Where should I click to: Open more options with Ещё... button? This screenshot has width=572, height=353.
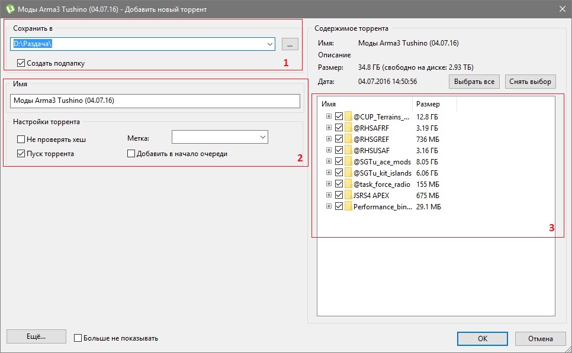pos(36,336)
